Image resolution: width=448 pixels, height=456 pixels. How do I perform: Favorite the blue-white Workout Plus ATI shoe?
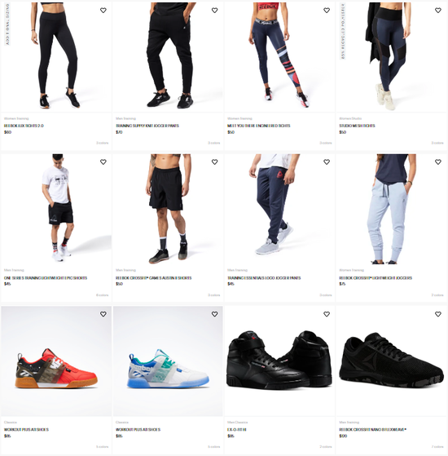[214, 314]
